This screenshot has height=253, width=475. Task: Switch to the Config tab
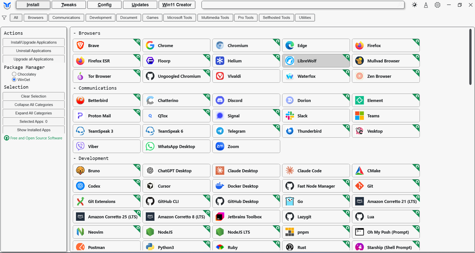point(105,5)
